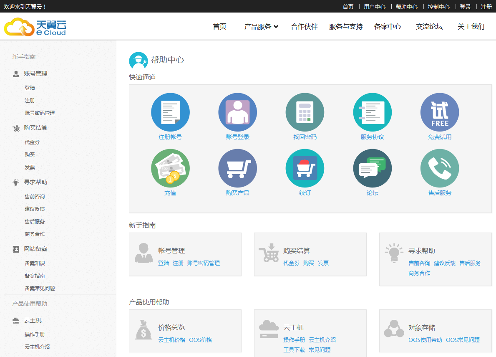This screenshot has width=496, height=357.
Task: Select the 找回密码 calculator icon
Action: (x=305, y=112)
